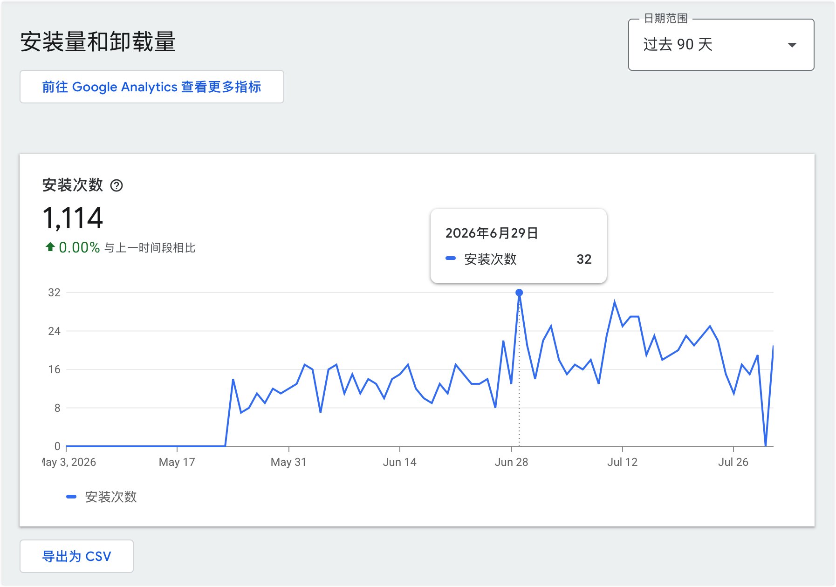Screen dimensions: 836x587
Task: Click the Jun 14 x-axis label
Action: pyautogui.click(x=399, y=462)
